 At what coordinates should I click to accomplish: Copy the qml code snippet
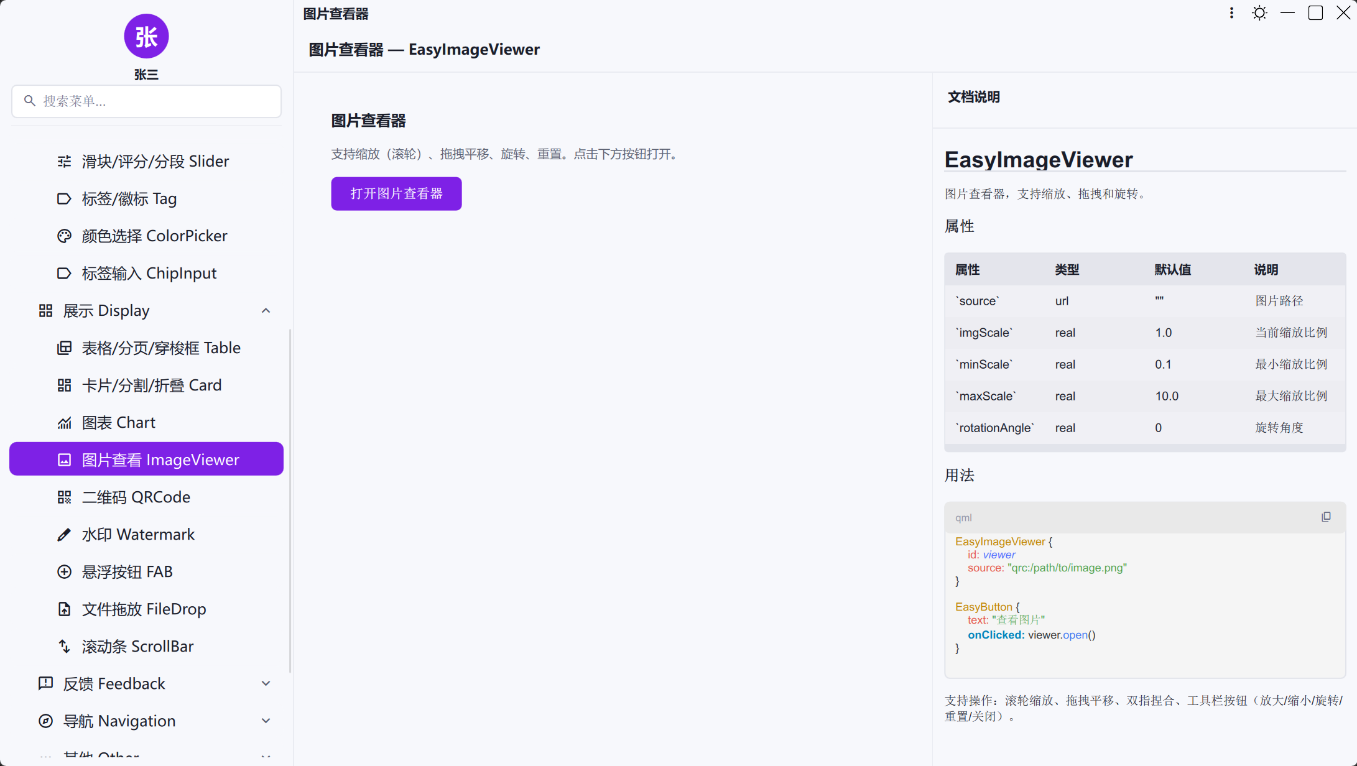pos(1326,517)
